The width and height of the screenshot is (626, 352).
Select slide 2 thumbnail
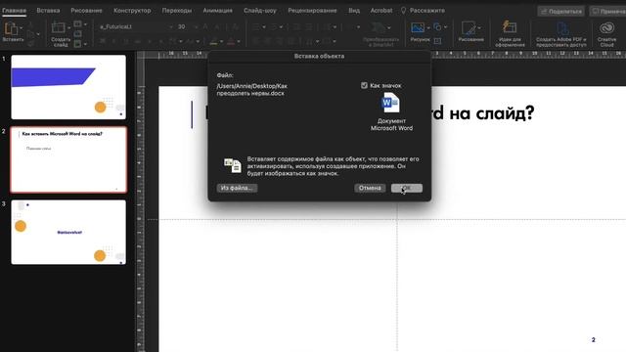coord(68,159)
